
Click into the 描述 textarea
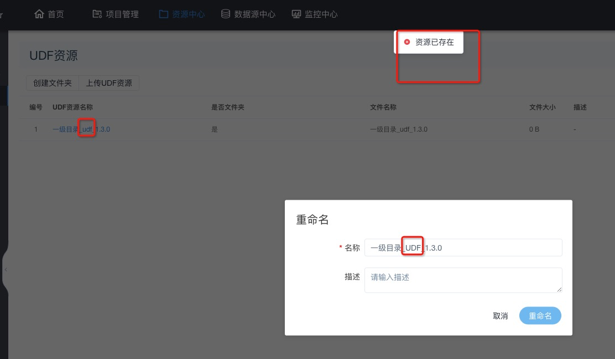tap(463, 280)
